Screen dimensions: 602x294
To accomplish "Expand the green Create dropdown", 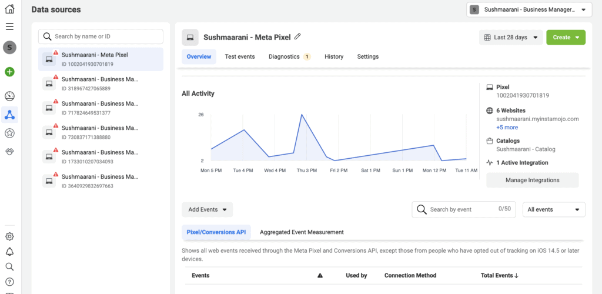I will tap(566, 37).
